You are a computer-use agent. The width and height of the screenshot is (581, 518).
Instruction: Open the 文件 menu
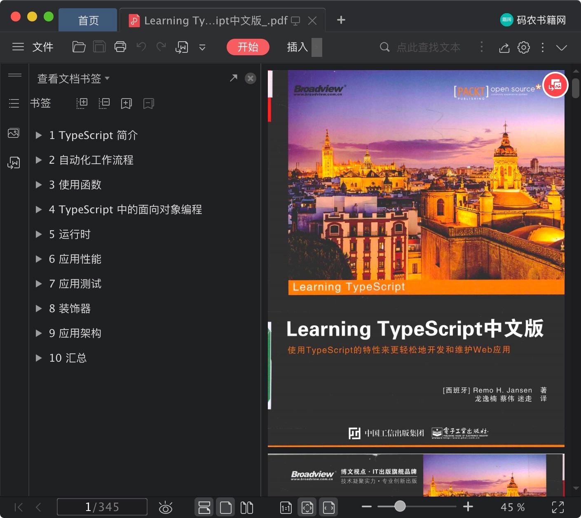(x=43, y=47)
